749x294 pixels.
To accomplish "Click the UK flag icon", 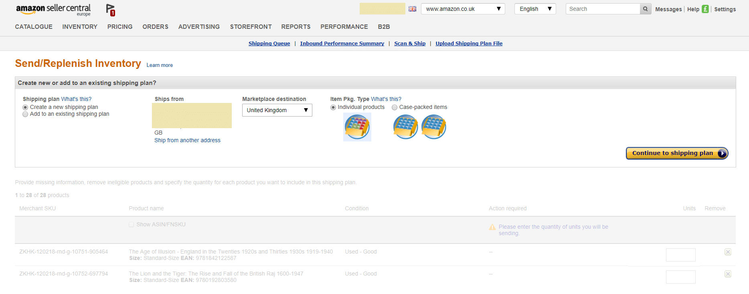I will [412, 9].
